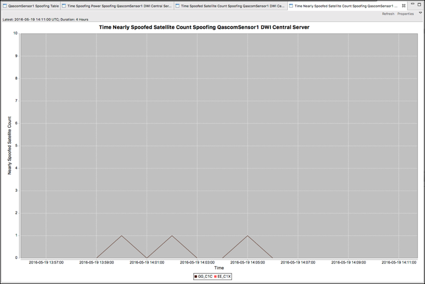Click the EE_C1X legend color swatch

coord(215,276)
